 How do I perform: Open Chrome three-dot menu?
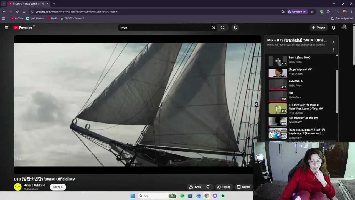tap(351, 12)
